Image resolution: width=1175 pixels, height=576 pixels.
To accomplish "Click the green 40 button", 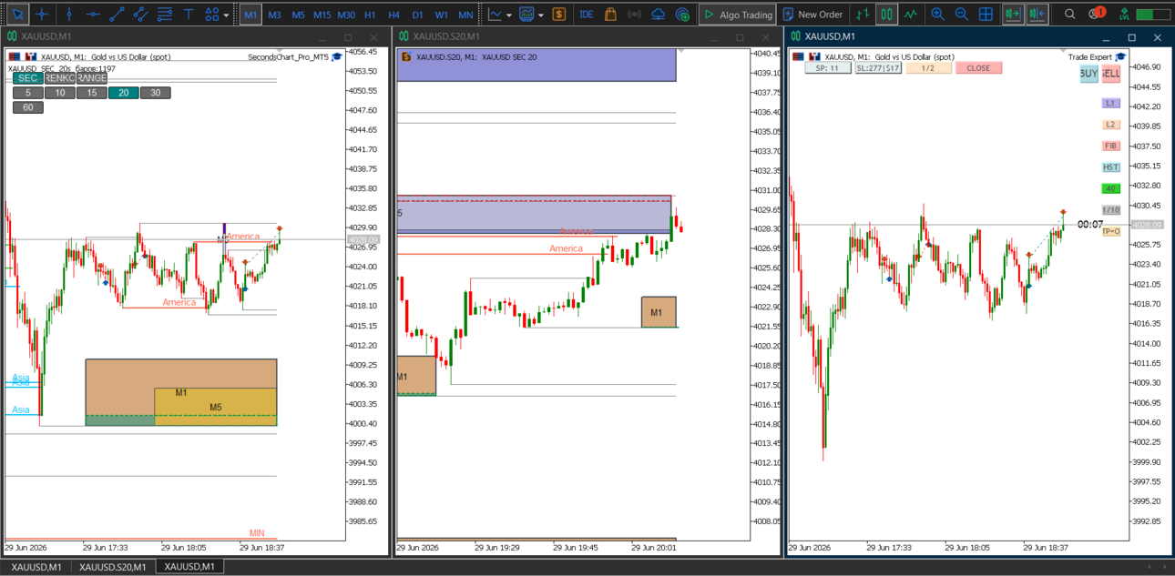I will (x=1110, y=188).
